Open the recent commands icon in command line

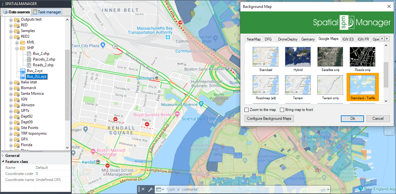point(160,189)
